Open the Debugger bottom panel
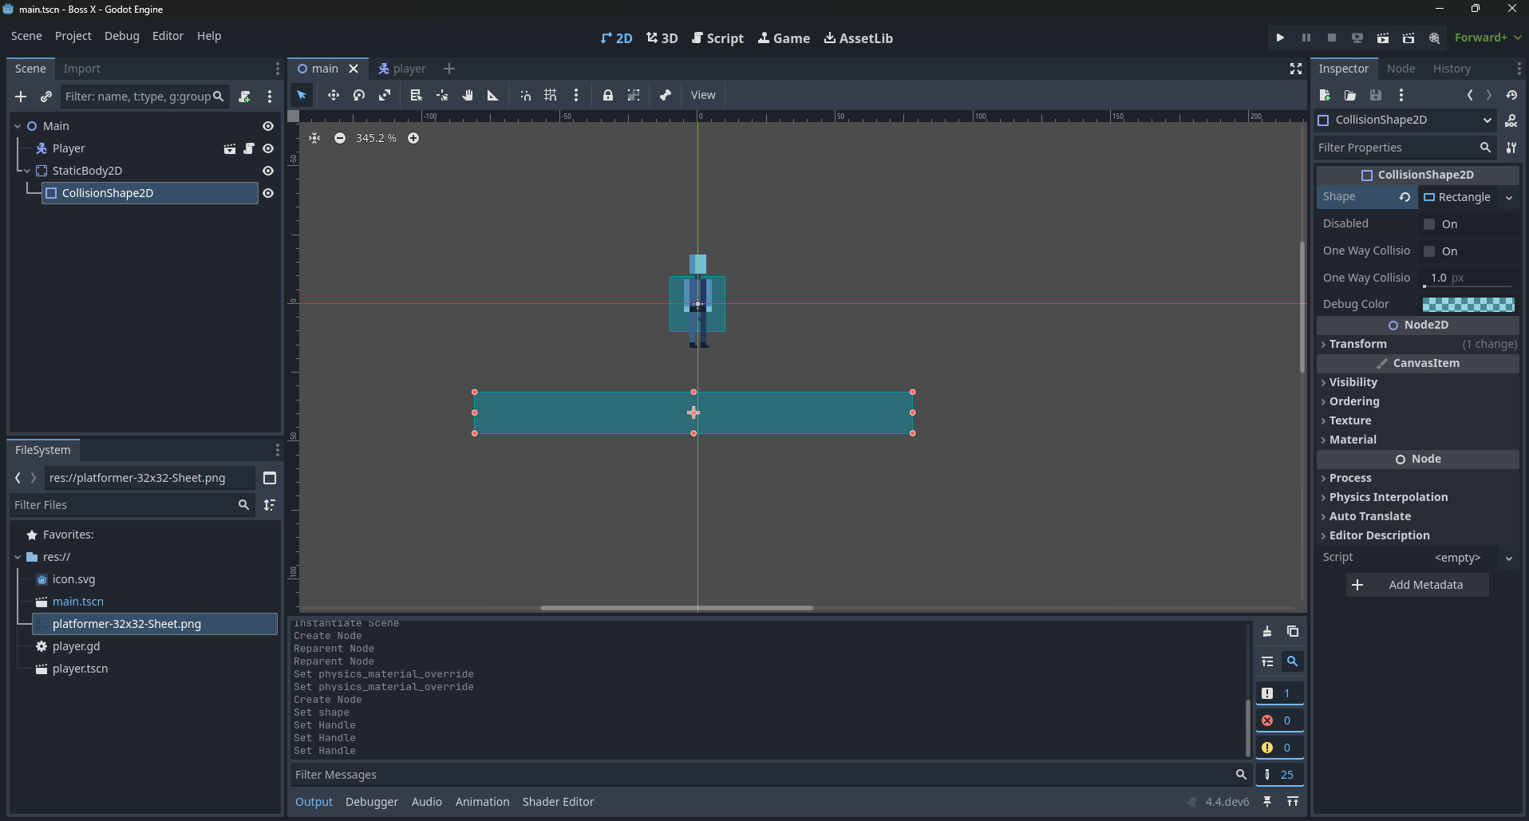The height and width of the screenshot is (821, 1529). click(372, 802)
